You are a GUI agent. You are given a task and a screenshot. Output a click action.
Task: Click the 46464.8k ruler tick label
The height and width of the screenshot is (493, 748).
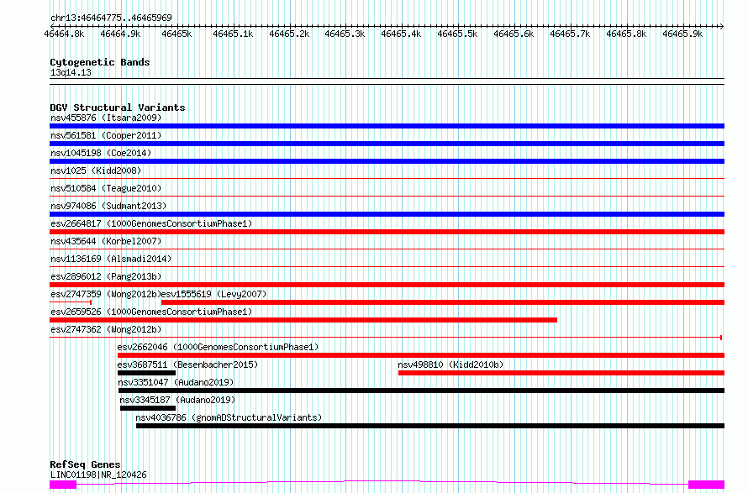coord(64,34)
